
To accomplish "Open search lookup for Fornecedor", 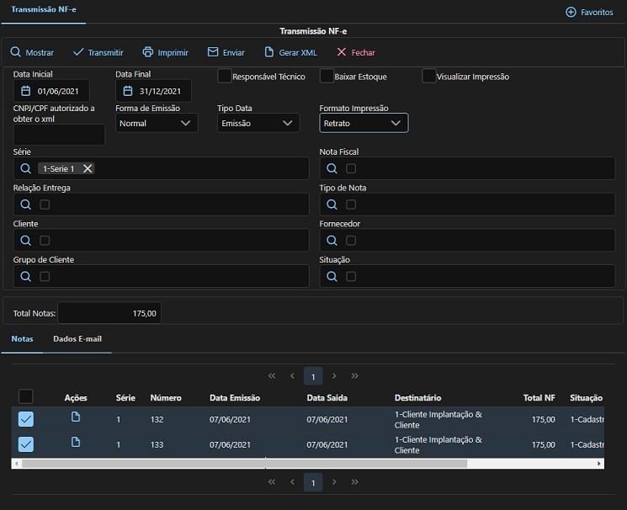I will (332, 241).
